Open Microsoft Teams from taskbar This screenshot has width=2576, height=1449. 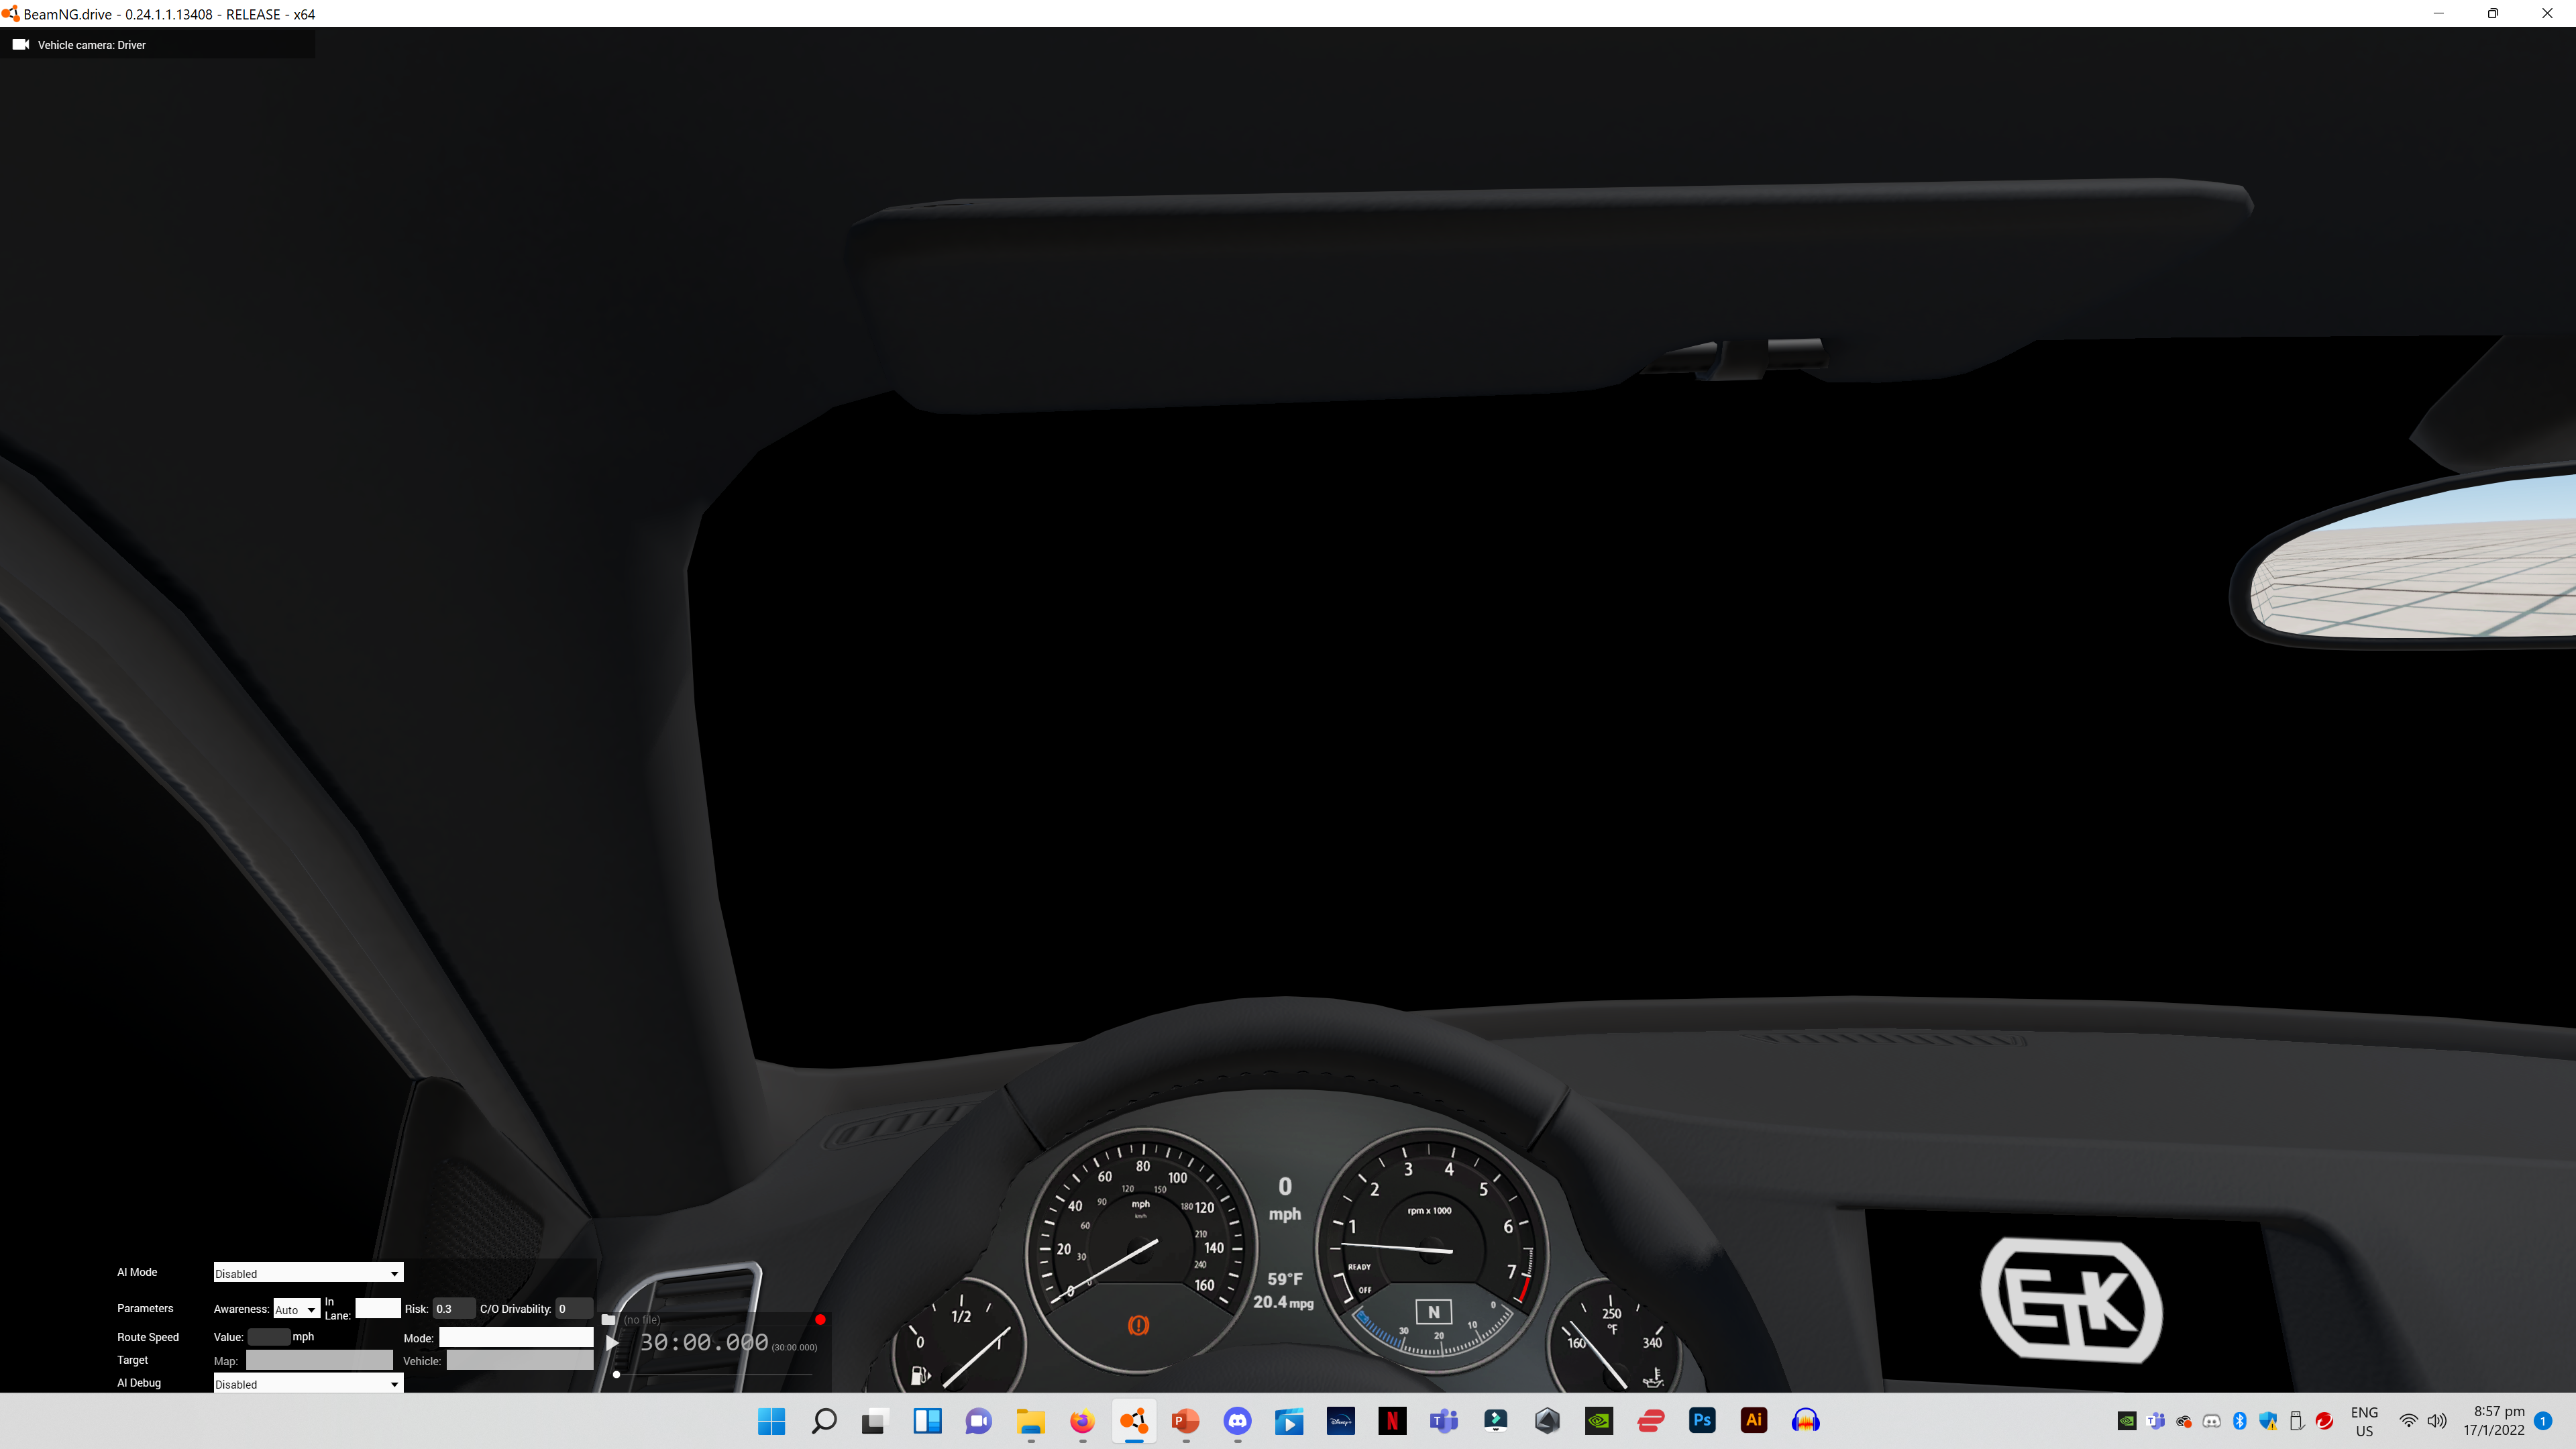tap(1444, 1421)
